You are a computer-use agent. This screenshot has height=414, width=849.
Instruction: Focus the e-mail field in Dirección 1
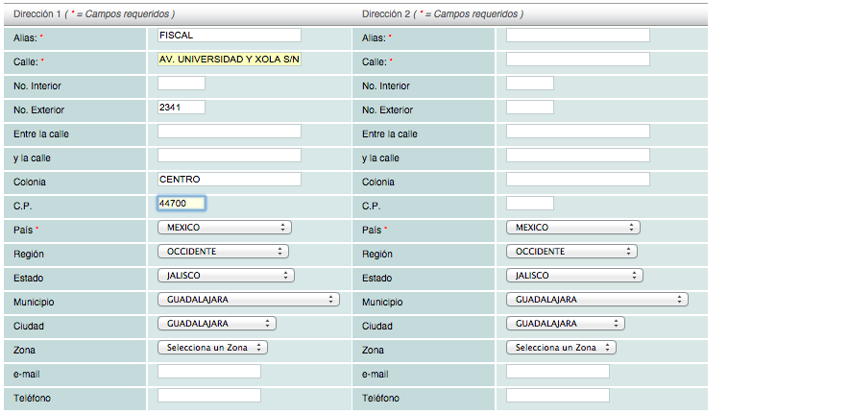point(208,372)
